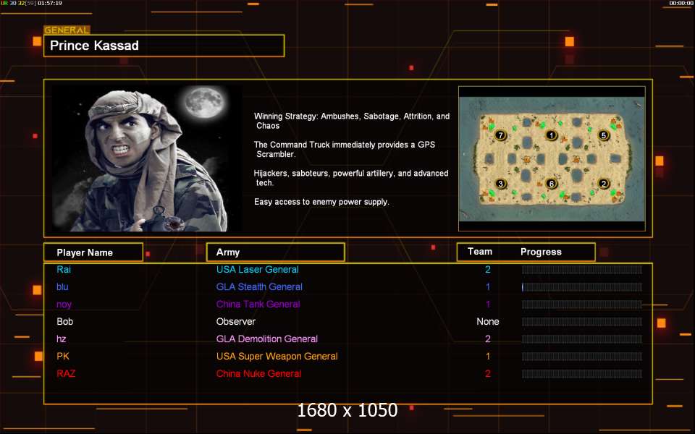Click team number 2 in RAZ's row

pyautogui.click(x=487, y=373)
